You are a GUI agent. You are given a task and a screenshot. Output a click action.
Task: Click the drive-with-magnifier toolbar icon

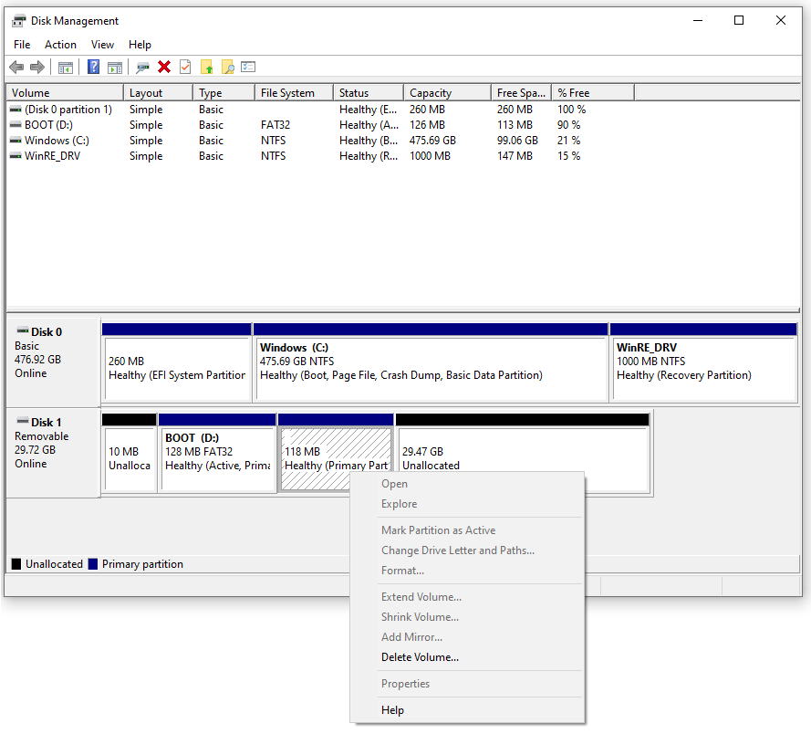[x=142, y=68]
